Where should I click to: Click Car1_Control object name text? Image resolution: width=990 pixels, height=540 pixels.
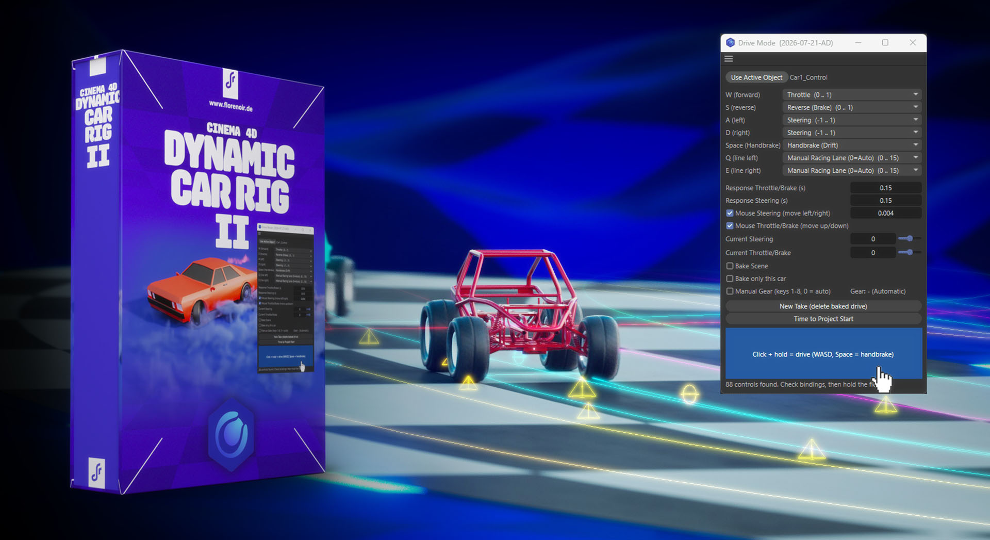coord(808,77)
